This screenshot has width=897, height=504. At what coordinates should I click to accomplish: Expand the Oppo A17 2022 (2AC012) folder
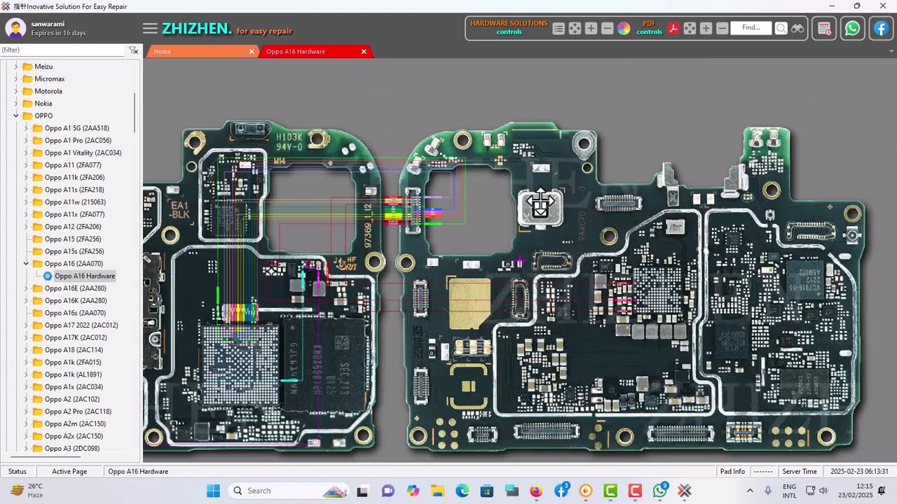point(26,325)
